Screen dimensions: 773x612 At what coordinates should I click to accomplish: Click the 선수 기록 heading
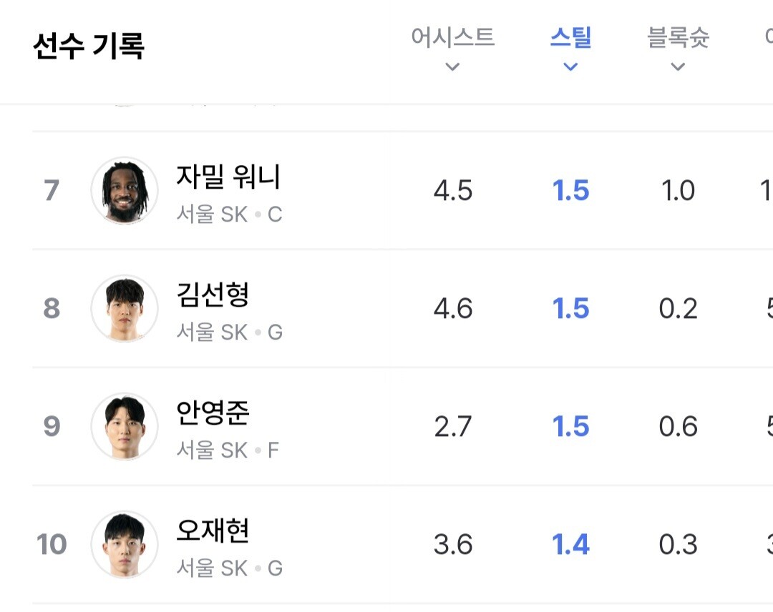(x=89, y=46)
